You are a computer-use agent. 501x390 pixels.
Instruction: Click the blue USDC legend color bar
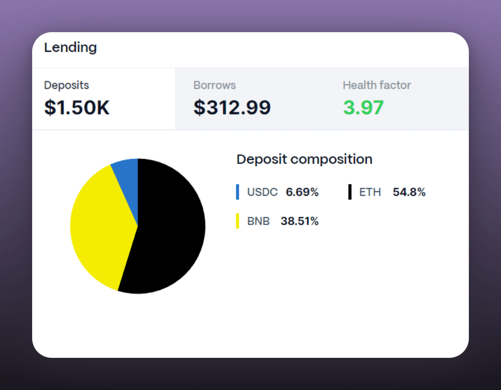(238, 192)
